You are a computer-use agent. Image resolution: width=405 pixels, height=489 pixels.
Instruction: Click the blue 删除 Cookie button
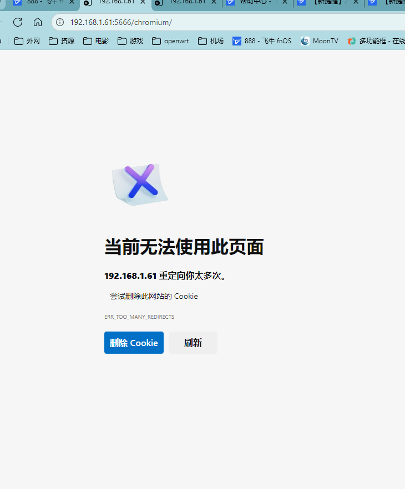134,343
